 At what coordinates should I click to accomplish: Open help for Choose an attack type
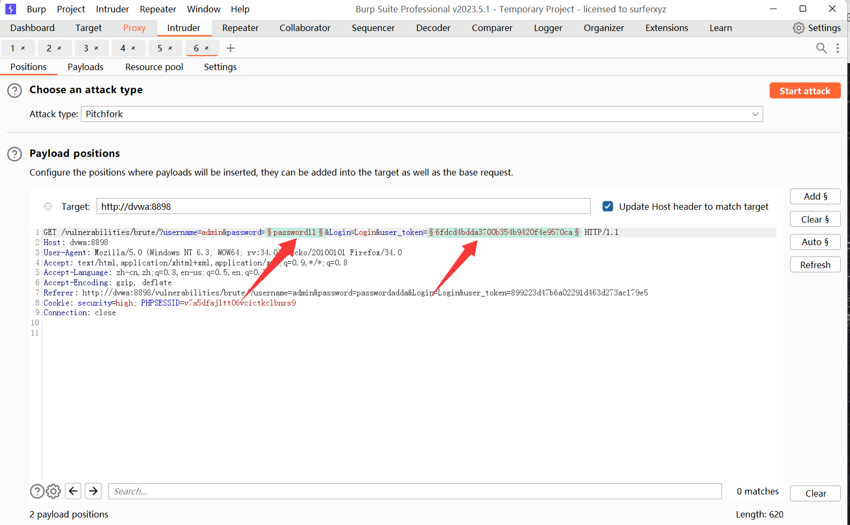pyautogui.click(x=14, y=90)
